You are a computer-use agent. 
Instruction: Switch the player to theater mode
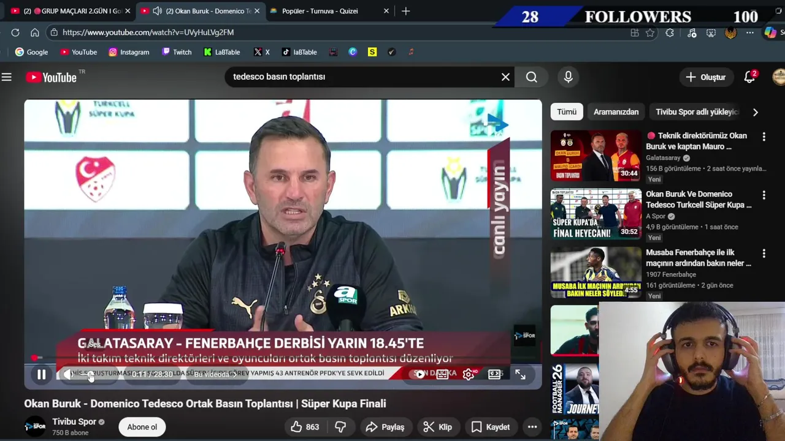[x=494, y=374]
